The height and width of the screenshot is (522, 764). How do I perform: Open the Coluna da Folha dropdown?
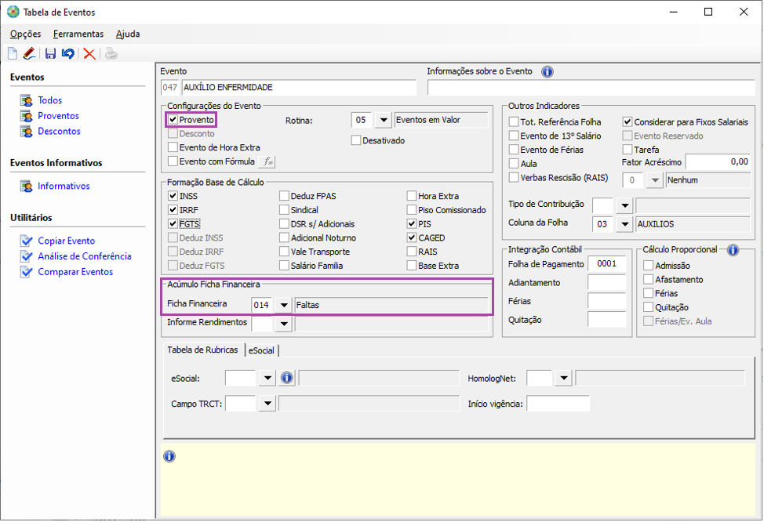(x=624, y=224)
